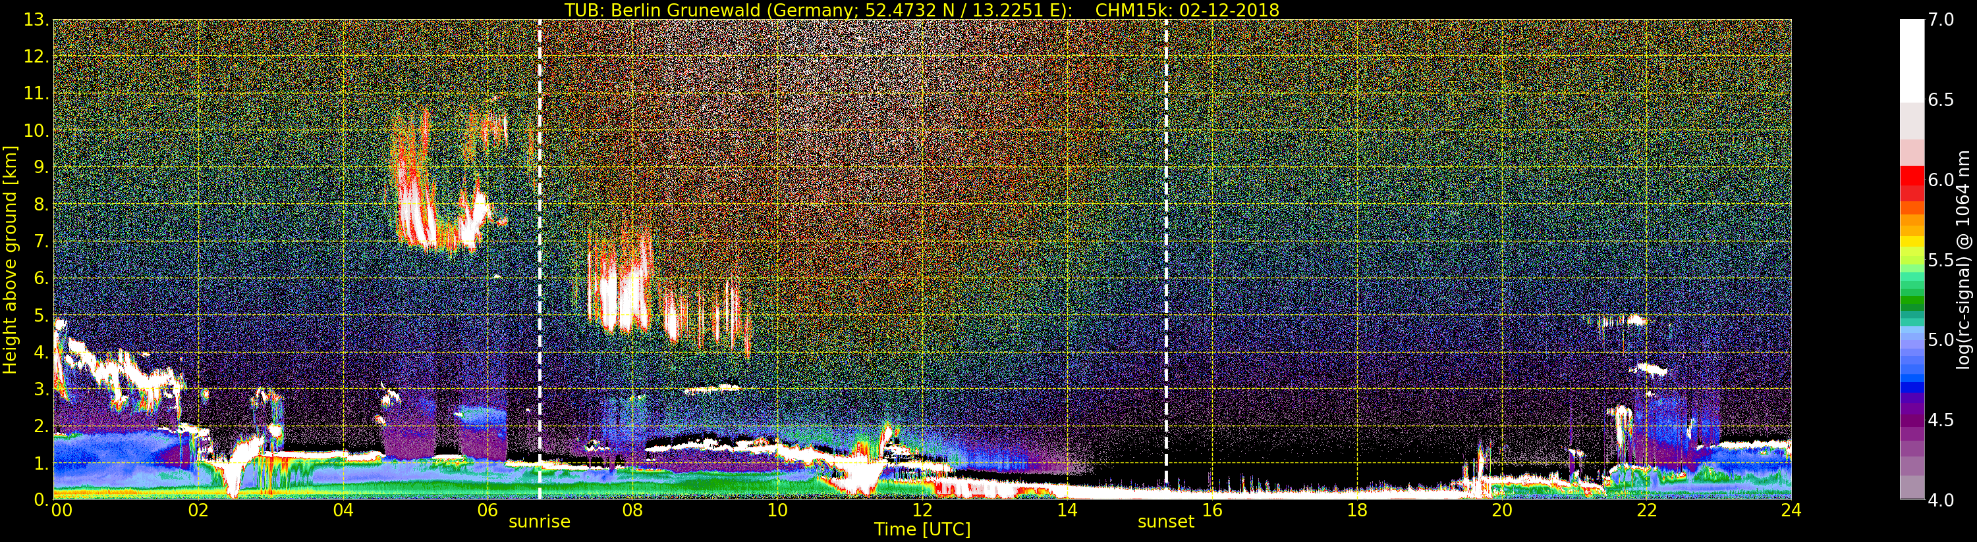Click the CHM15k: 02-12-2018 date label
1977x542 pixels.
click(x=1186, y=10)
